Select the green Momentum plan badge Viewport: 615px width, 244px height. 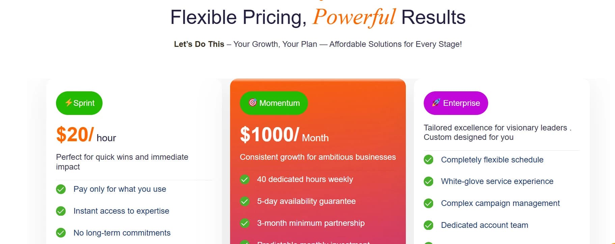point(274,103)
